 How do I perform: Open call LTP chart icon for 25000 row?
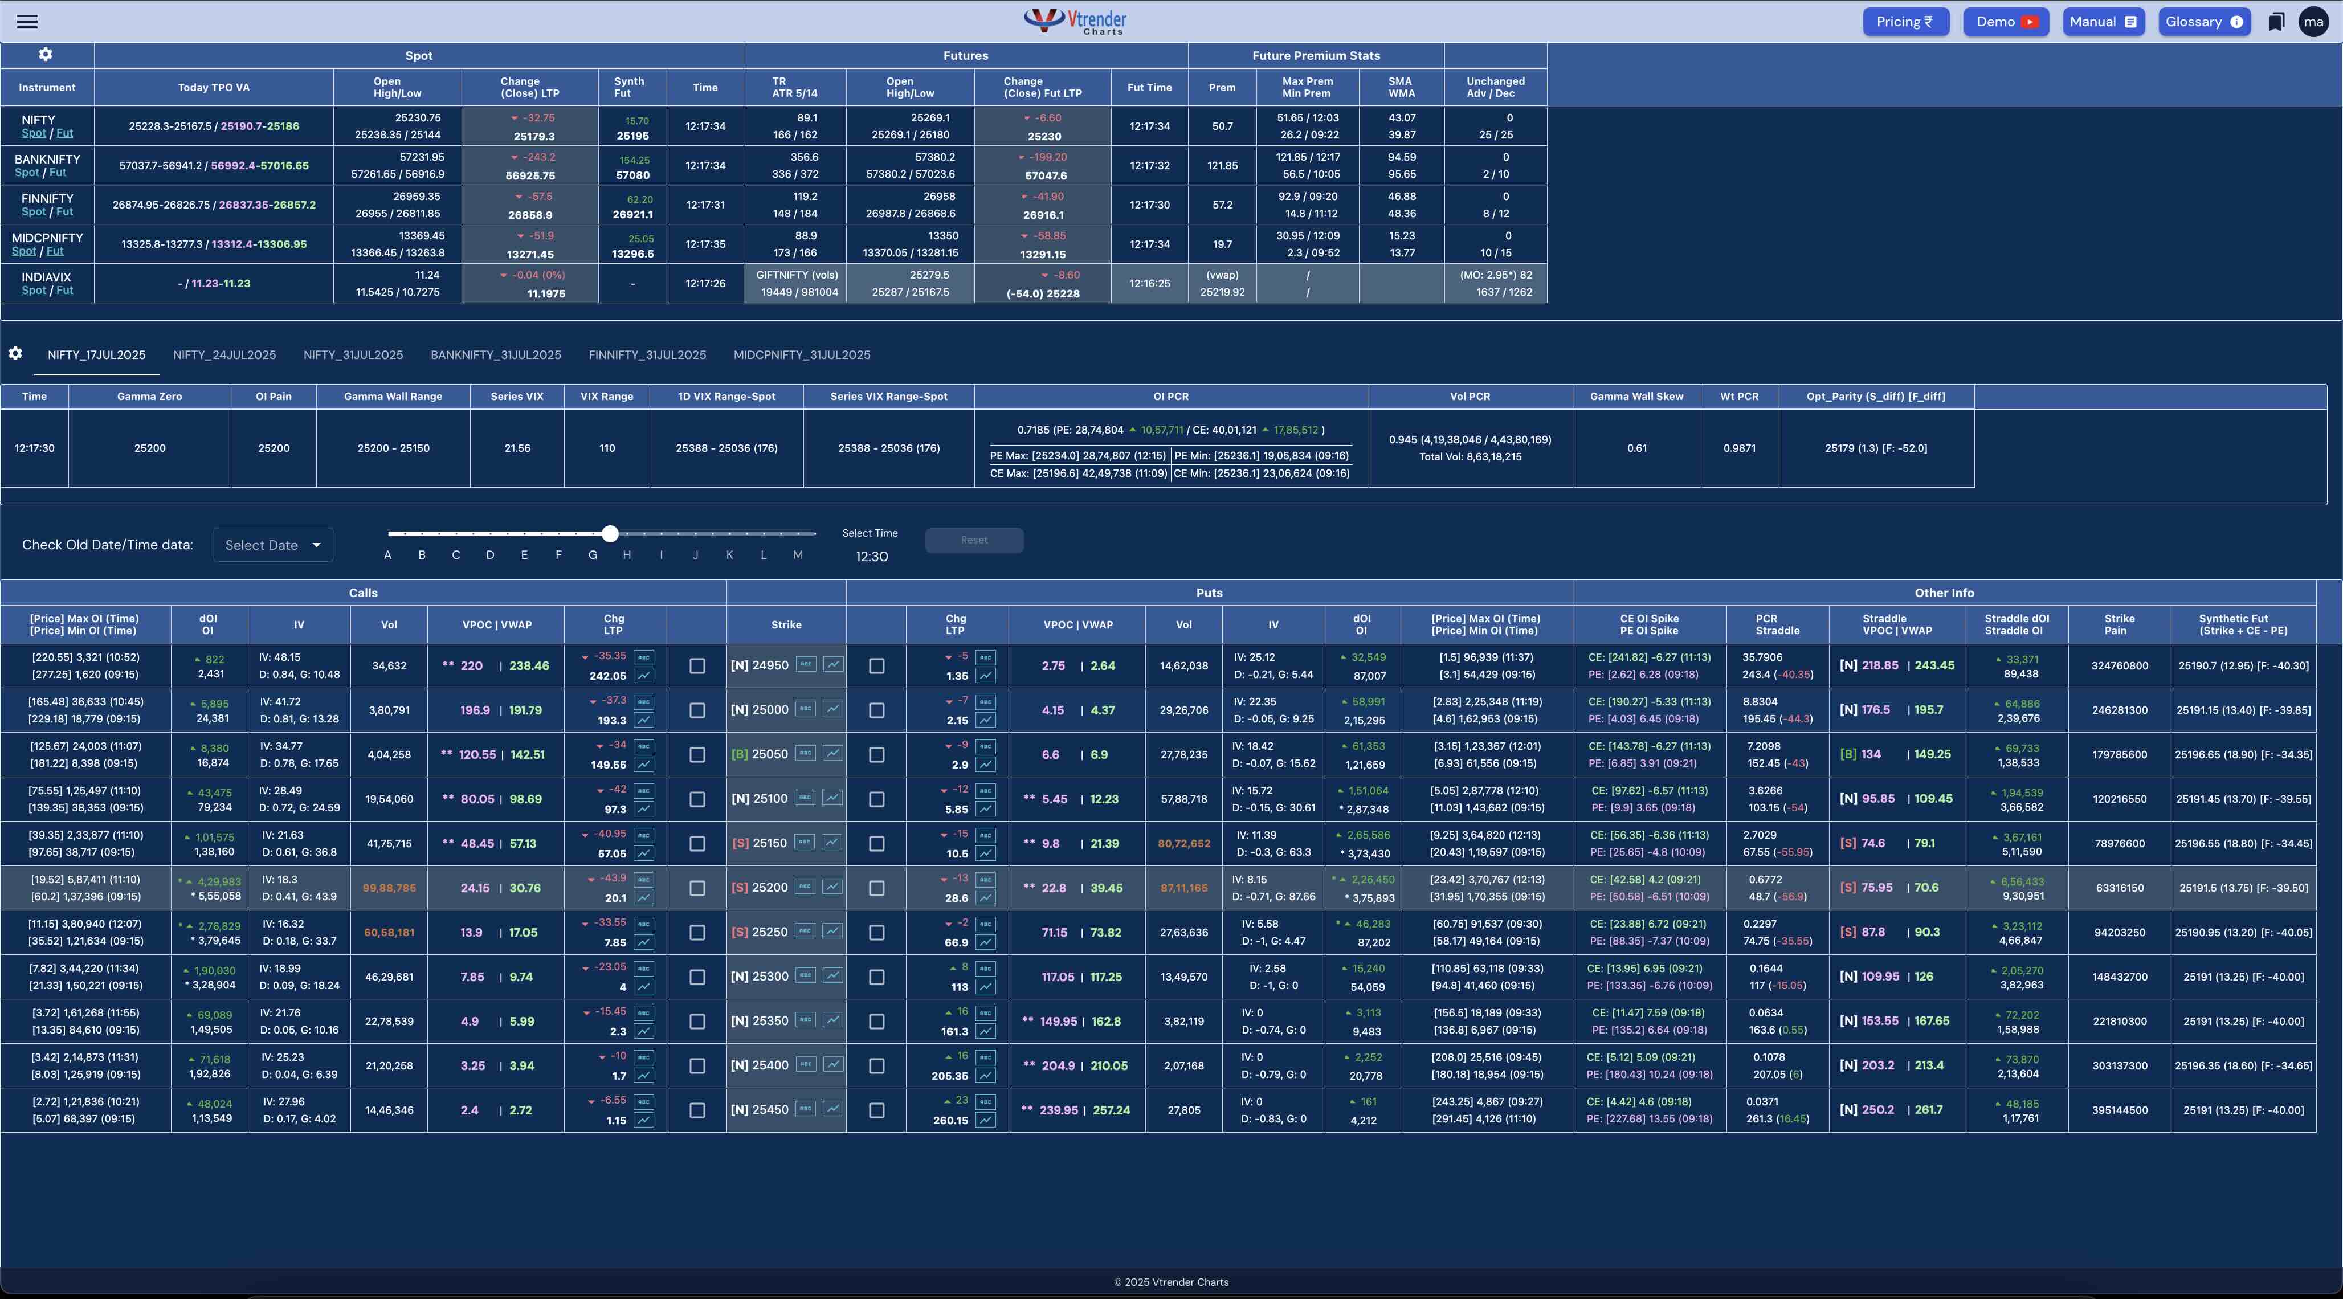644,721
